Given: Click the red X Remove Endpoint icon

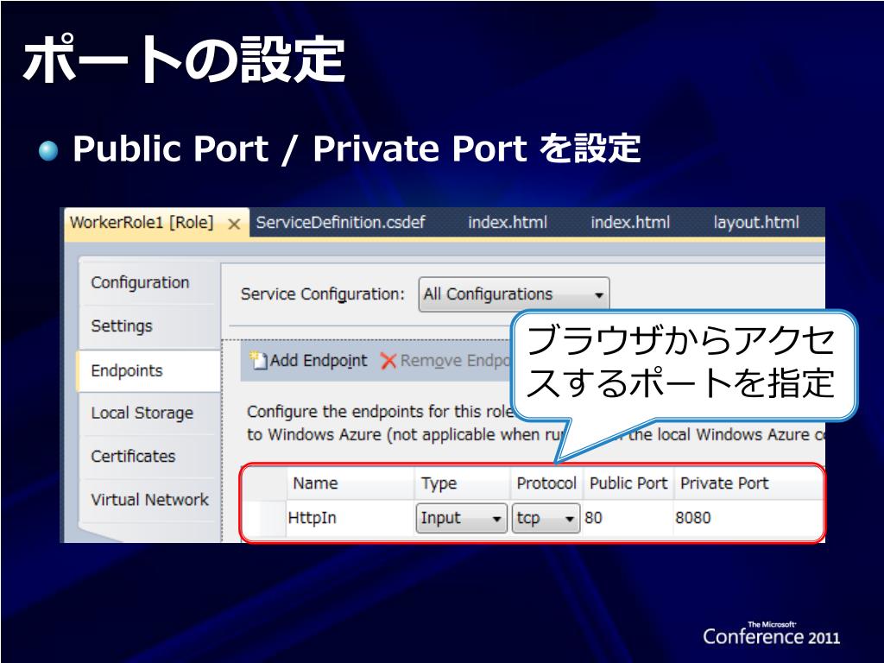Looking at the screenshot, I should pyautogui.click(x=388, y=361).
